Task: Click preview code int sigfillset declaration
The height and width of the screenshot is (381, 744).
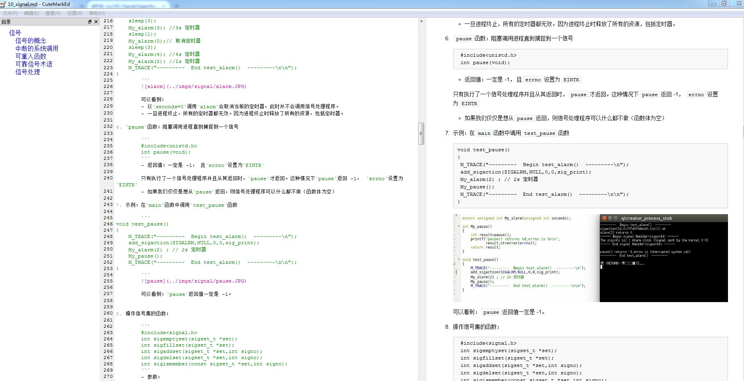Action: click(x=507, y=358)
